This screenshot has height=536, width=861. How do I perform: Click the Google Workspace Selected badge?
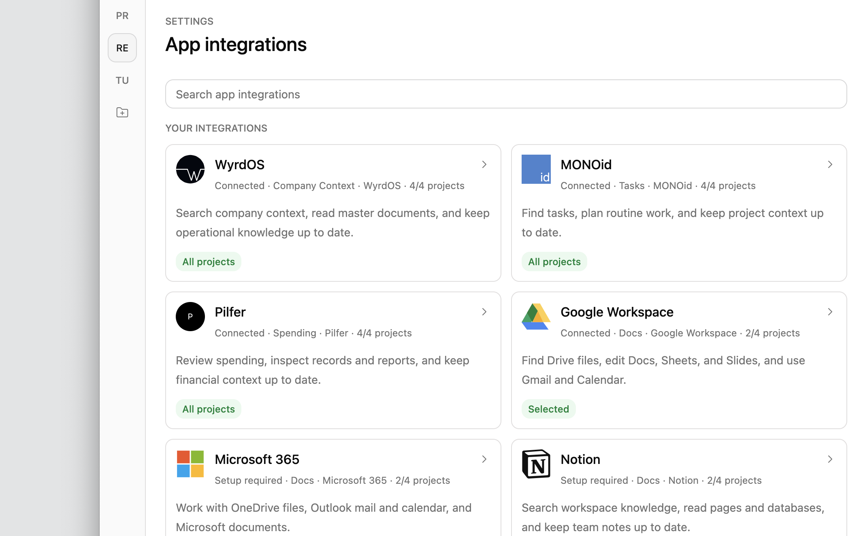click(x=549, y=409)
